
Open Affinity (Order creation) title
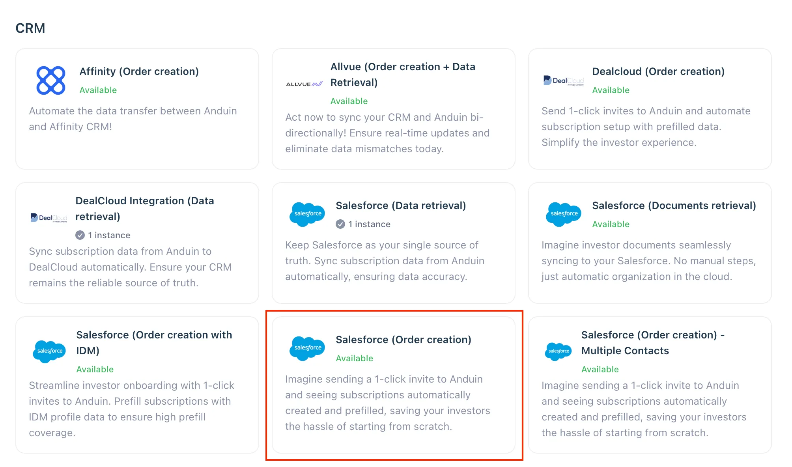pyautogui.click(x=139, y=71)
